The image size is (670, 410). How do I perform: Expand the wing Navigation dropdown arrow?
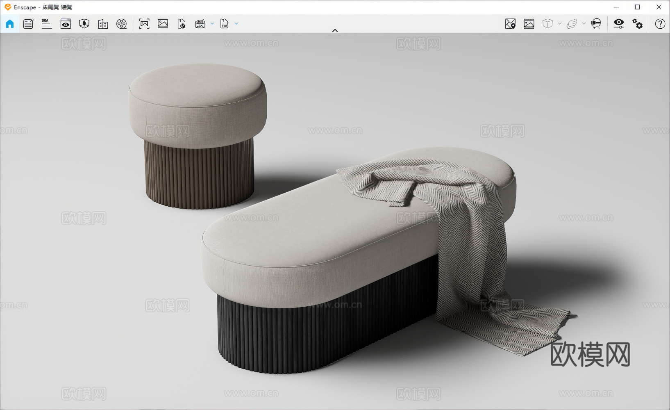point(584,24)
